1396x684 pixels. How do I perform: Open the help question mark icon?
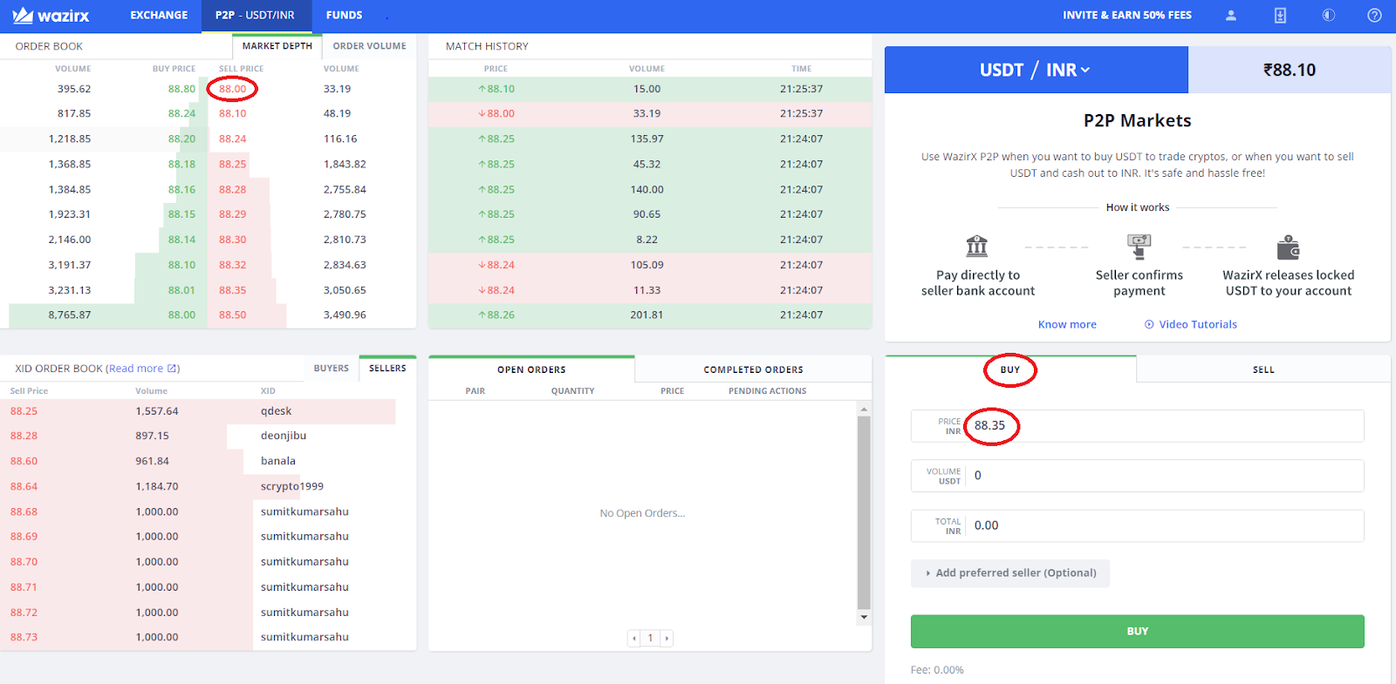pos(1374,16)
